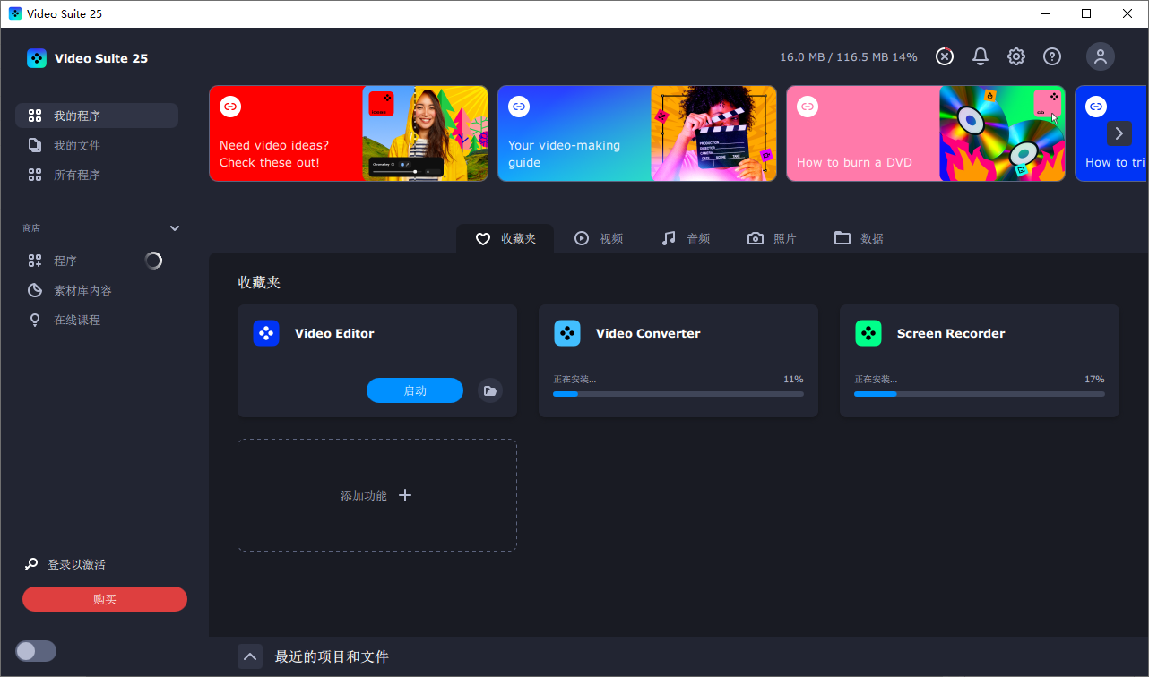Click the Video Editor app icon
The height and width of the screenshot is (677, 1149).
(x=266, y=333)
